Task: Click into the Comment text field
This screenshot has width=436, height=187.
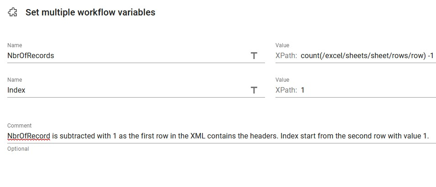Action: (x=221, y=136)
